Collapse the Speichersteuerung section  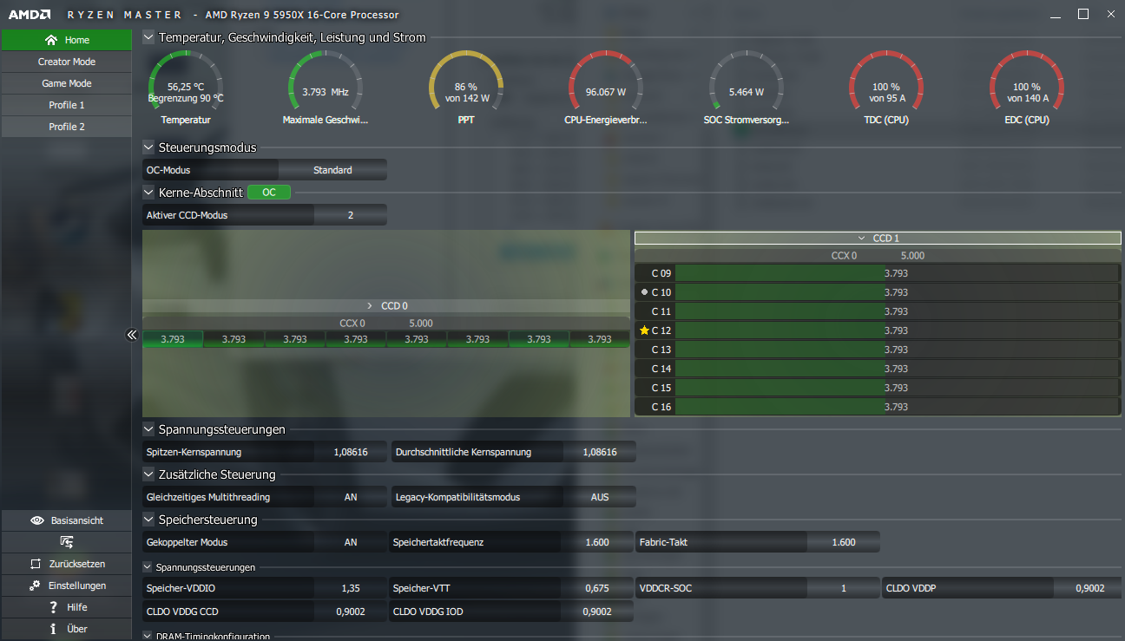(x=148, y=520)
